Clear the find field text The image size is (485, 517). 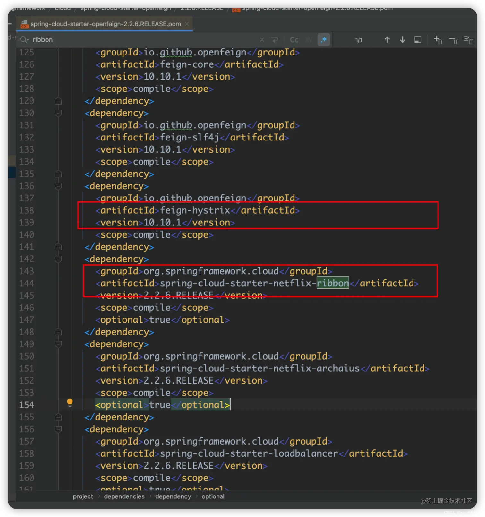(262, 40)
